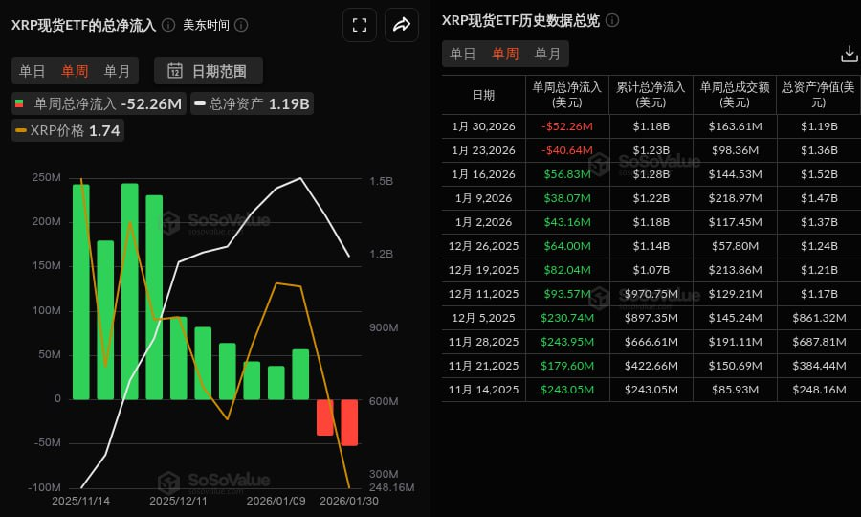Click info icon beside XRP现货ETF的总净流入 title
Viewport: 861px width, 517px height.
pyautogui.click(x=168, y=25)
